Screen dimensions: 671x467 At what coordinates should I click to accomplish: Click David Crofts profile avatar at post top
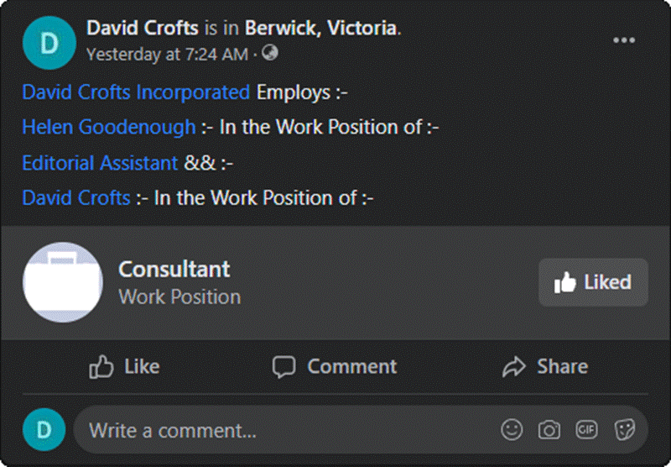49,43
